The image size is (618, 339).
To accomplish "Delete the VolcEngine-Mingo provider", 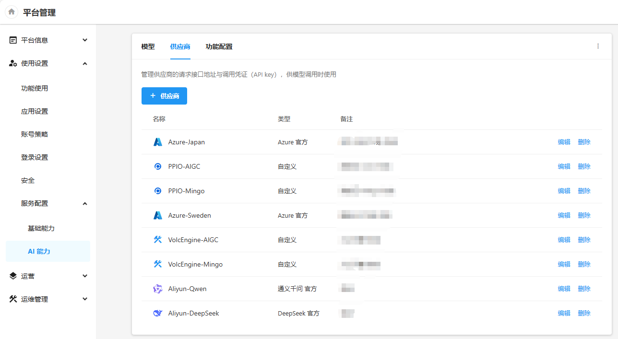I will pos(584,264).
